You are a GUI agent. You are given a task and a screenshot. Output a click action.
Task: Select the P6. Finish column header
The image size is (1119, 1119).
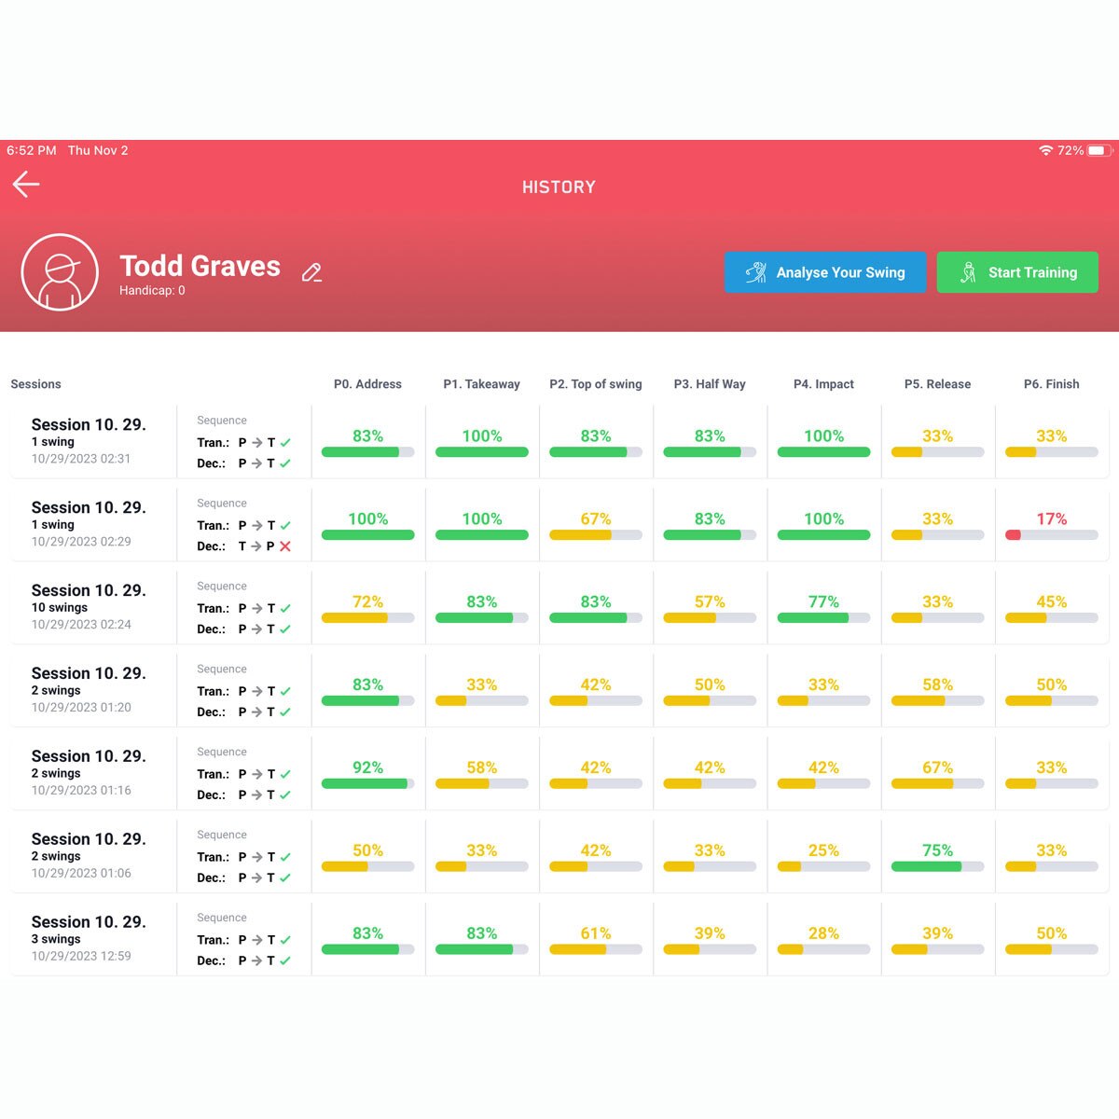pos(1051,384)
